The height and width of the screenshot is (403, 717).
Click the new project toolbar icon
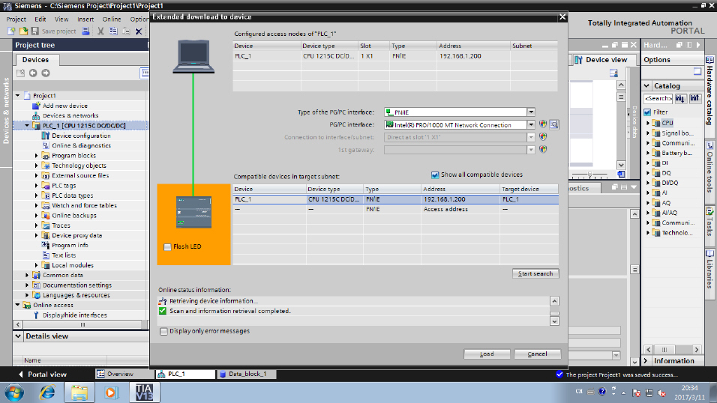11,31
